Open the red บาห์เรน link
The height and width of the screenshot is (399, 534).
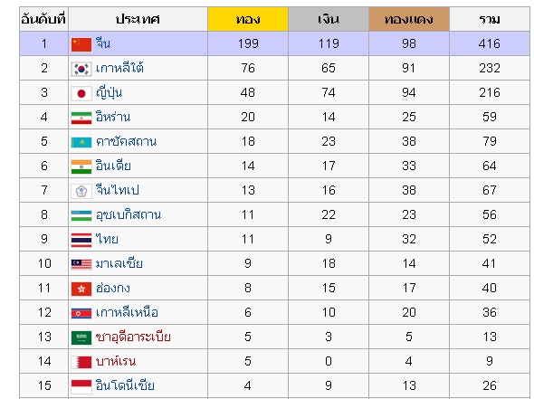click(116, 361)
